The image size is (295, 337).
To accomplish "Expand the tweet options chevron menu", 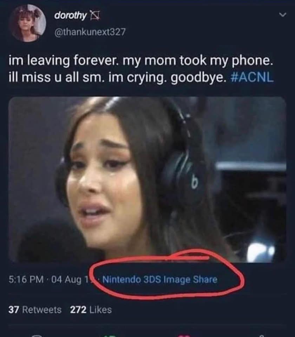I will 282,15.
